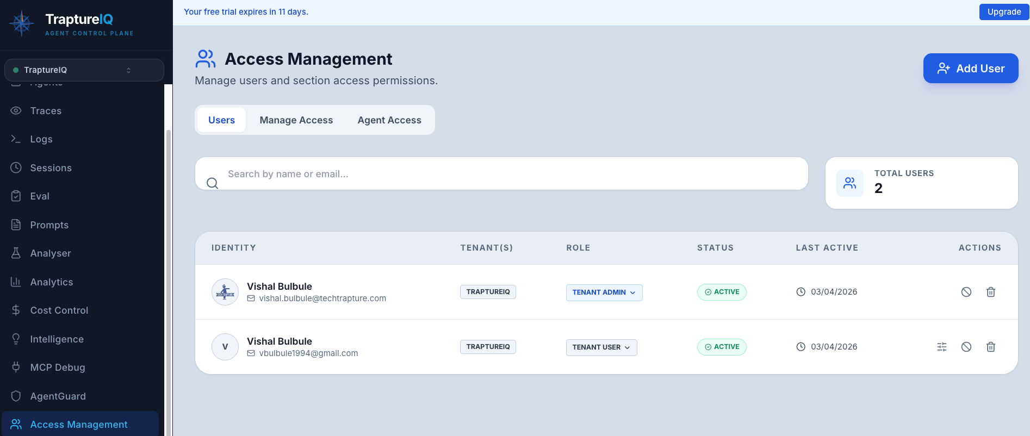Select Traces in the sidebar
Screen dimensions: 1030x436
[x=80, y=111]
